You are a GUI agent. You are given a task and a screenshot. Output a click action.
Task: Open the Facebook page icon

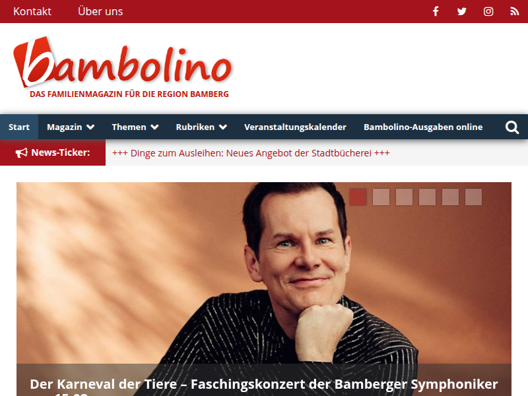pyautogui.click(x=436, y=11)
